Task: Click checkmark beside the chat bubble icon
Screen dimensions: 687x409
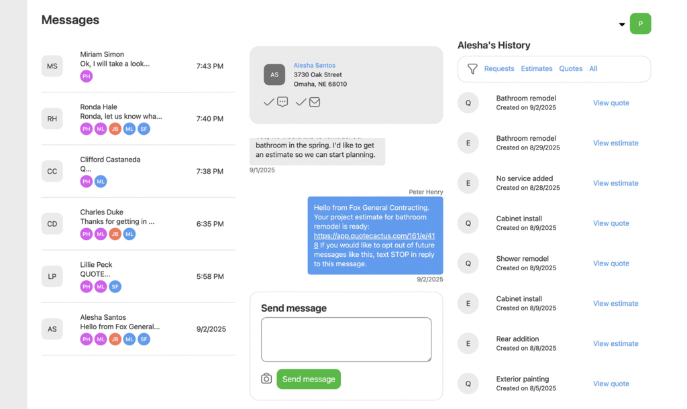Action: (x=268, y=102)
